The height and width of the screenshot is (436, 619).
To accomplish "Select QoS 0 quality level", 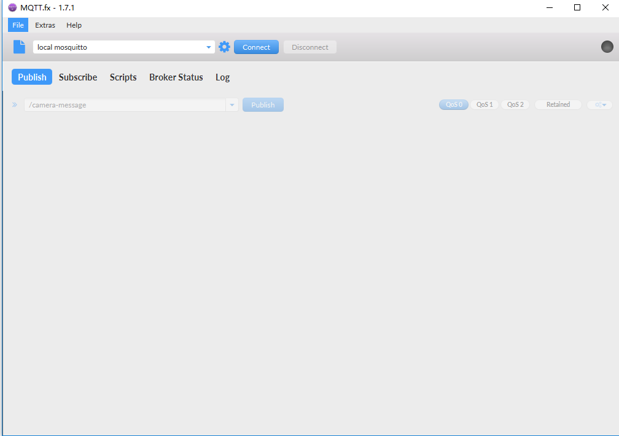I will 454,105.
